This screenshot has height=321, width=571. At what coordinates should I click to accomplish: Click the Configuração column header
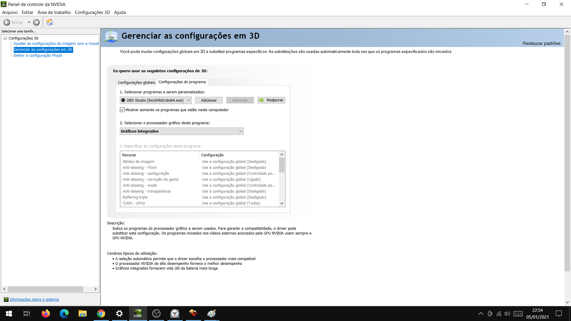(239, 155)
